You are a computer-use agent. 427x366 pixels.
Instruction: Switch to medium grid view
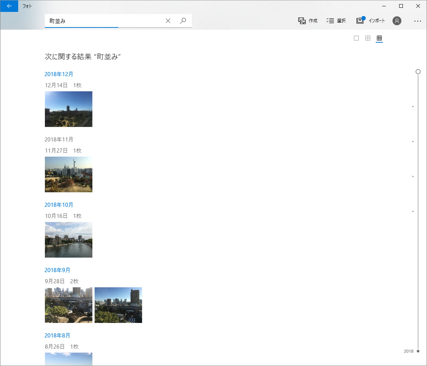[x=368, y=38]
